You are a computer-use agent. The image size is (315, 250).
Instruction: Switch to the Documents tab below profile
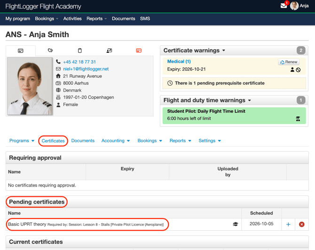(83, 141)
